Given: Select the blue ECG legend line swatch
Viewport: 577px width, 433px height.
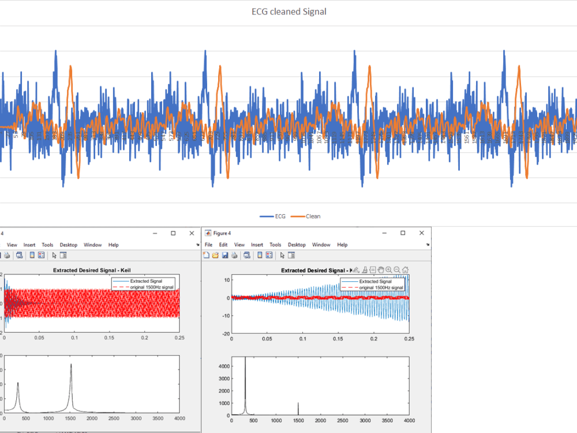Looking at the screenshot, I should pos(267,216).
